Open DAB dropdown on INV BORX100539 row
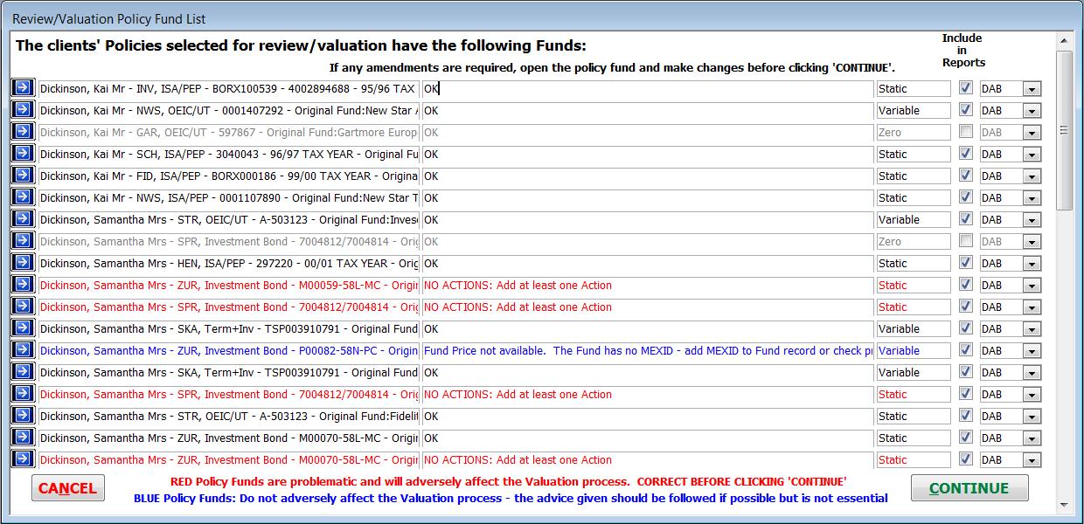The image size is (1084, 524). pyautogui.click(x=1032, y=89)
